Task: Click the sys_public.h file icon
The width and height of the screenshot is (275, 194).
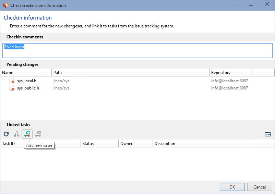Action: click(x=12, y=88)
